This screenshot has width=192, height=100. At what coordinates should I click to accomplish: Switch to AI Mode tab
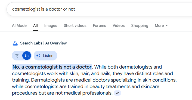(x=19, y=25)
